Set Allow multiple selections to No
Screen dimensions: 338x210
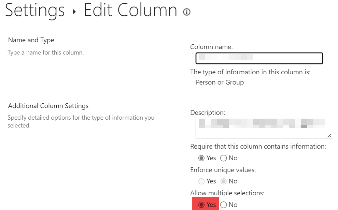224,205
